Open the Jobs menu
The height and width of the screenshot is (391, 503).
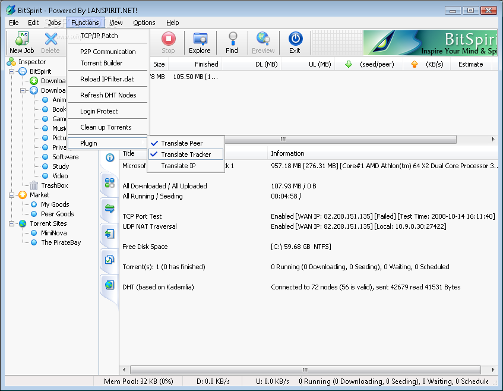click(x=54, y=23)
